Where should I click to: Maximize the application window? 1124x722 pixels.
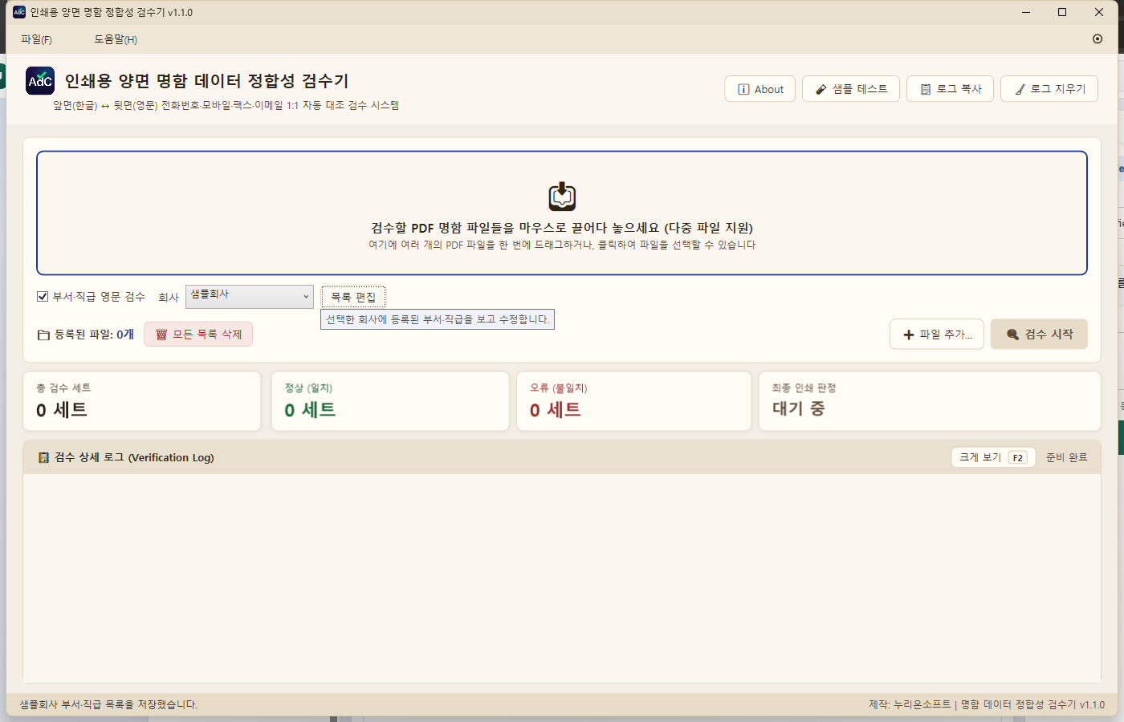(1062, 12)
